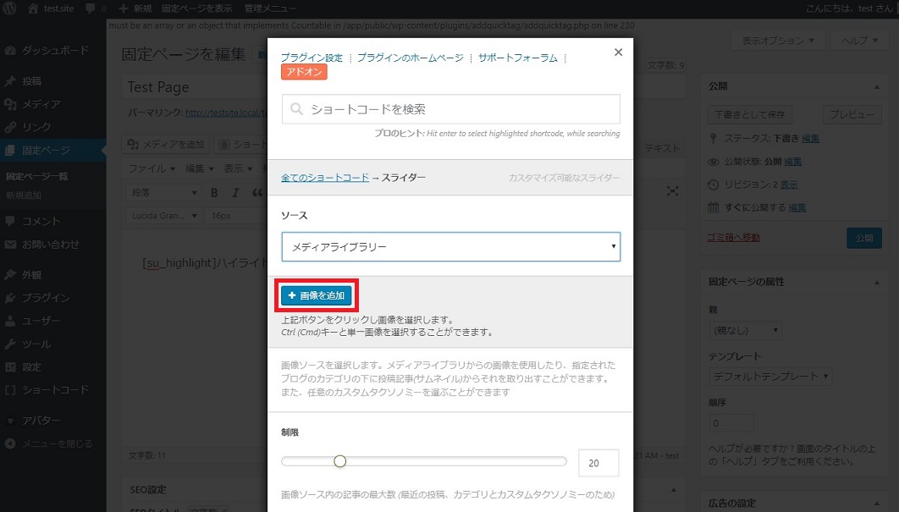
Task: Click the WordPress logo in admin bar
Action: (x=12, y=8)
